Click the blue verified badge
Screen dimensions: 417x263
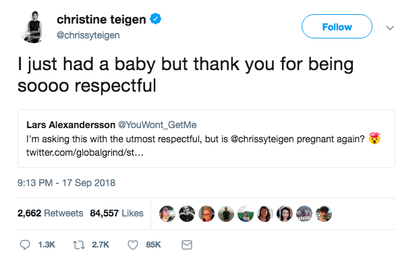(x=156, y=19)
